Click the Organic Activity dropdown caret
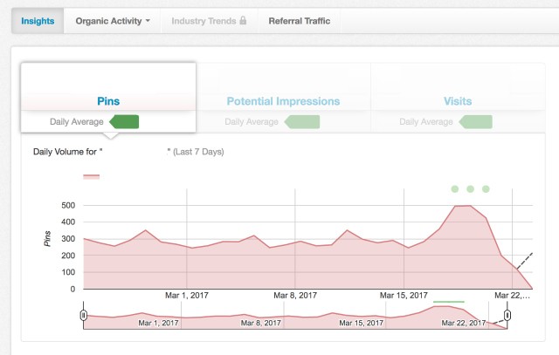 click(x=148, y=21)
